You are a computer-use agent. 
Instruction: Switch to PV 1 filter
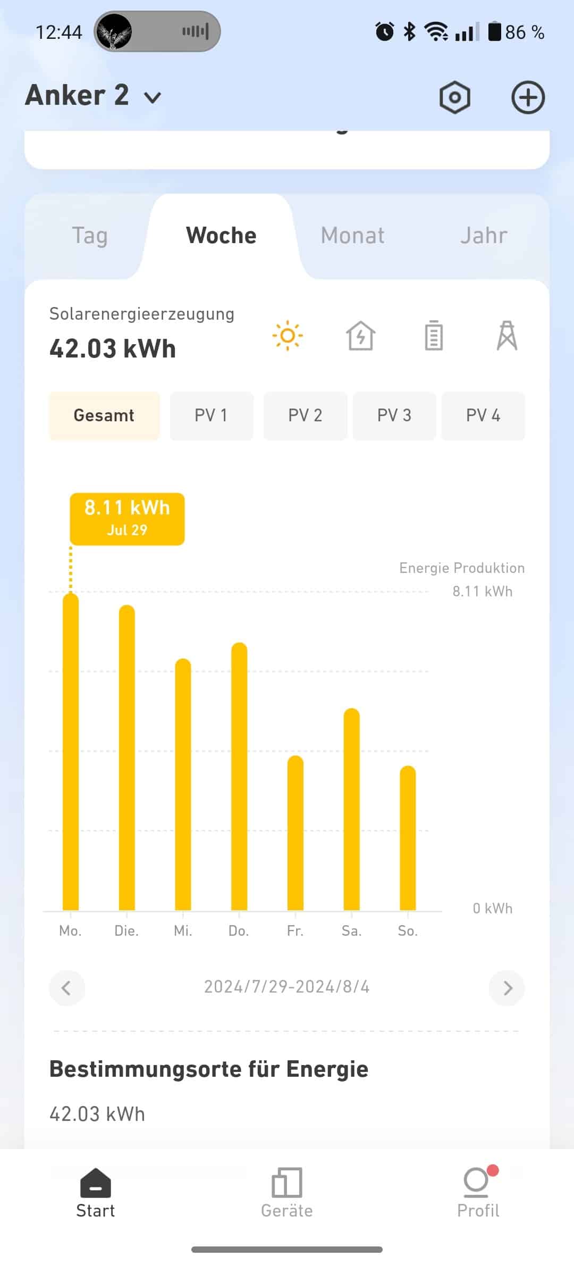[211, 415]
